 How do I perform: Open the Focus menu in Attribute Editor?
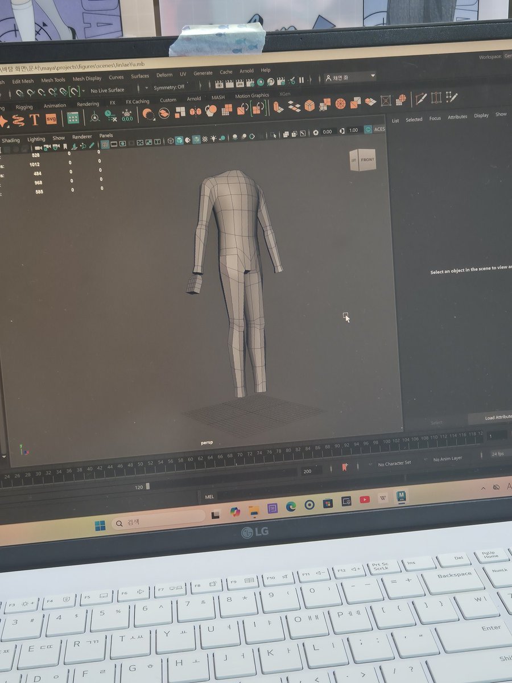(x=435, y=118)
